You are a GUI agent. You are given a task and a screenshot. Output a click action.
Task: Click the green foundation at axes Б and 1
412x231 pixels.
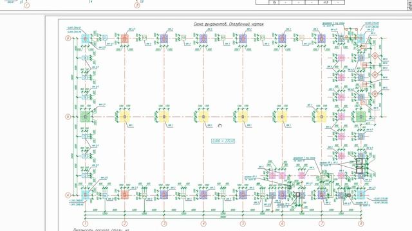click(x=85, y=117)
